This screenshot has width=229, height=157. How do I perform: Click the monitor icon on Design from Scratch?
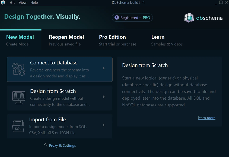click(18, 98)
